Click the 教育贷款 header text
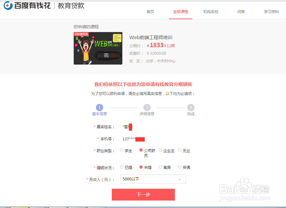286x208 pixels. (x=71, y=6)
